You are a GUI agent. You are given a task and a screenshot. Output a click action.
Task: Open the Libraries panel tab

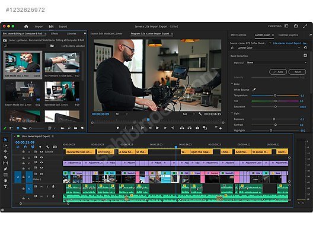[x=72, y=34]
